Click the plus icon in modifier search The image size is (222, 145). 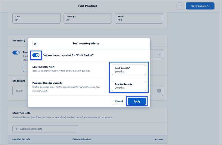[x=16, y=129]
